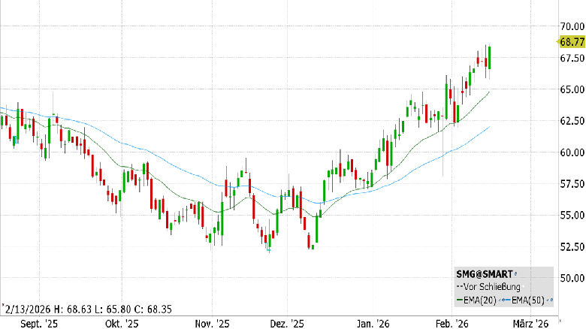Toggle the checkmark right of EMA(50)

[x=548, y=300]
